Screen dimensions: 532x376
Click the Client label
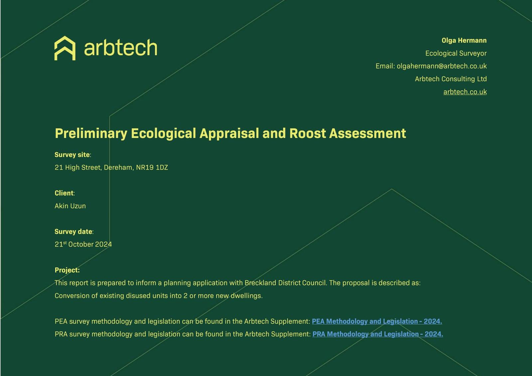[x=64, y=193]
